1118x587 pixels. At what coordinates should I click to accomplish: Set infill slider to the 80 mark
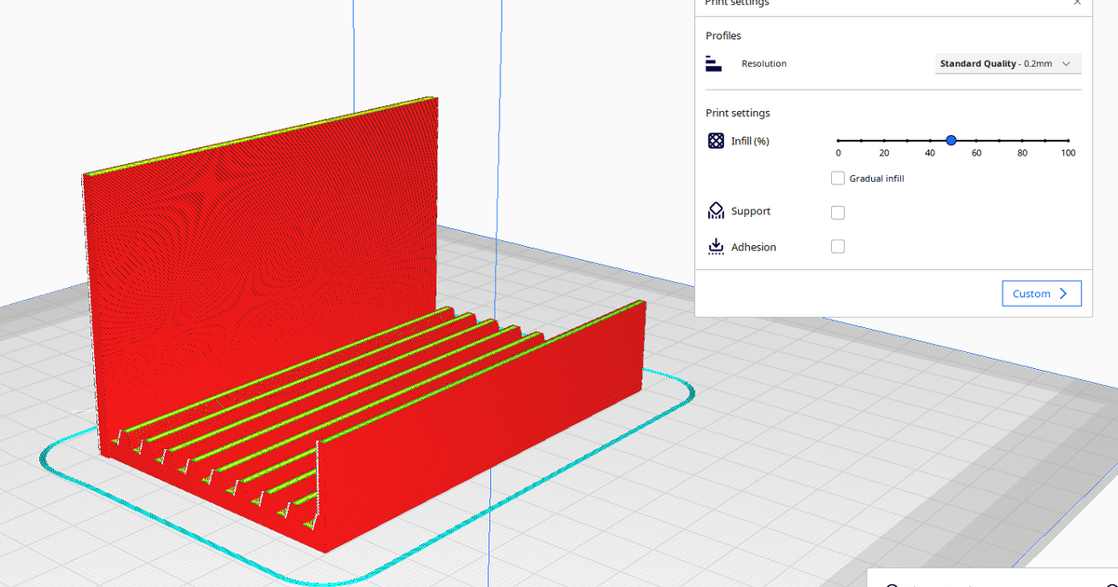coord(1022,140)
